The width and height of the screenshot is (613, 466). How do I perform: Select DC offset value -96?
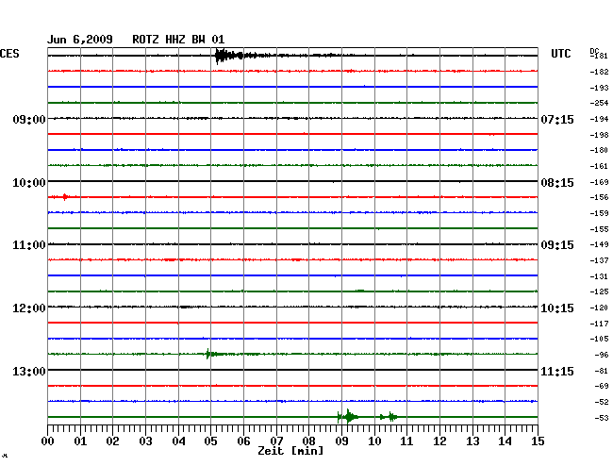point(602,355)
